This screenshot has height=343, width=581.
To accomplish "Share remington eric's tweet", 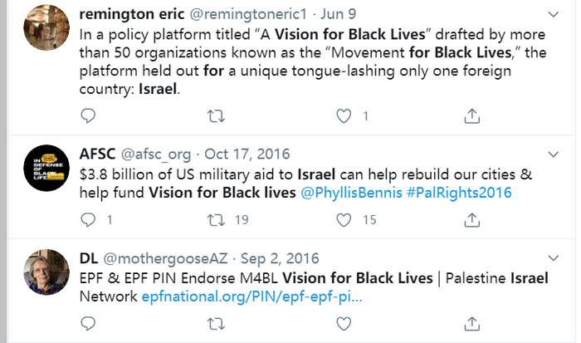I will [471, 117].
